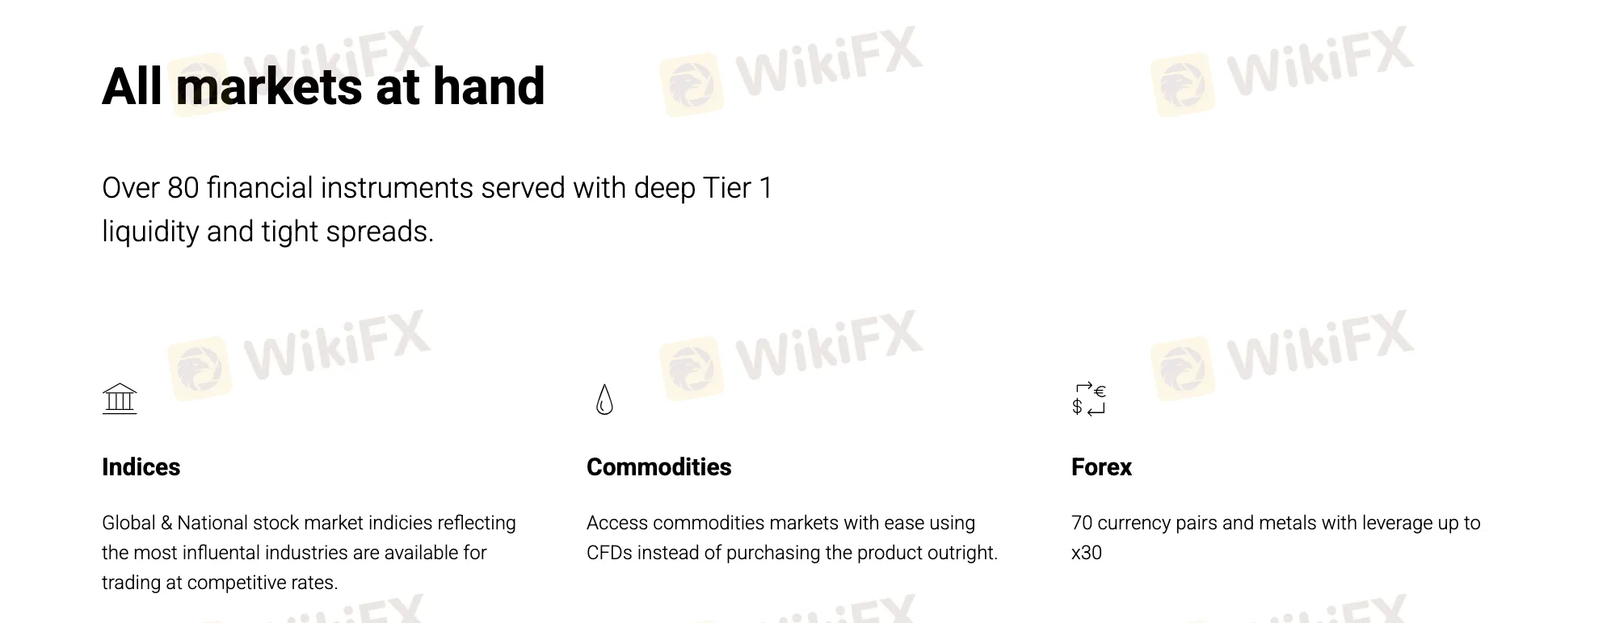The height and width of the screenshot is (623, 1611).
Task: Click the "All markets at hand" heading
Action: (323, 86)
